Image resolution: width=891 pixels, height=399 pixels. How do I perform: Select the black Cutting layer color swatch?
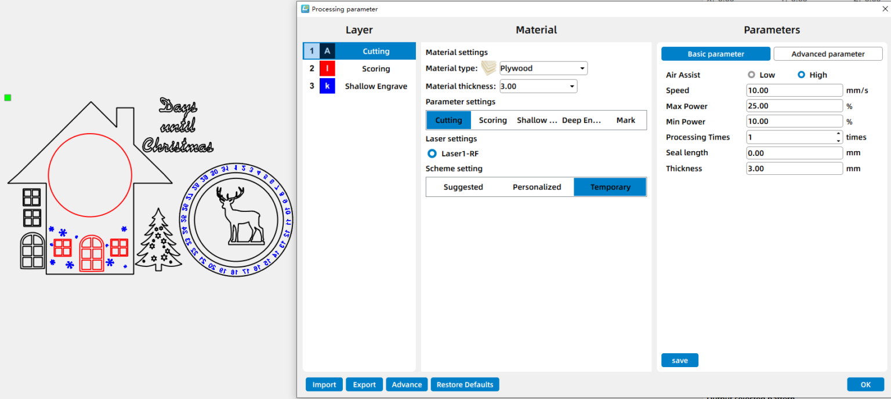tap(327, 51)
